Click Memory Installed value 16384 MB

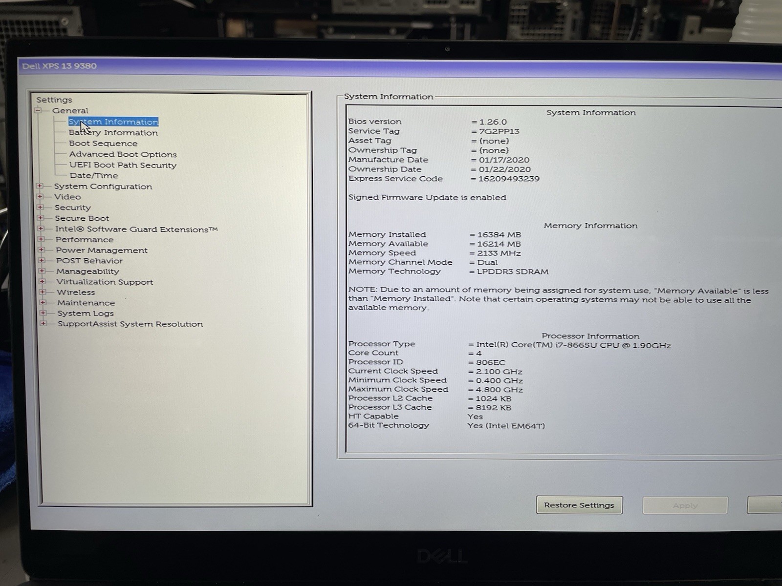[499, 235]
